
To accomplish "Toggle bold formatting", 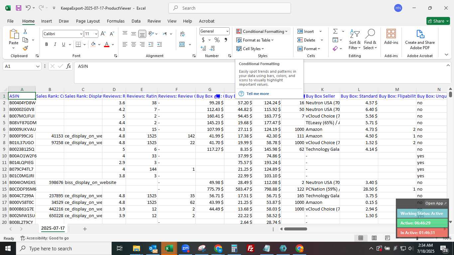I will [x=47, y=44].
